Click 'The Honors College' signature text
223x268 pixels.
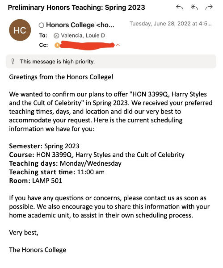(38, 250)
